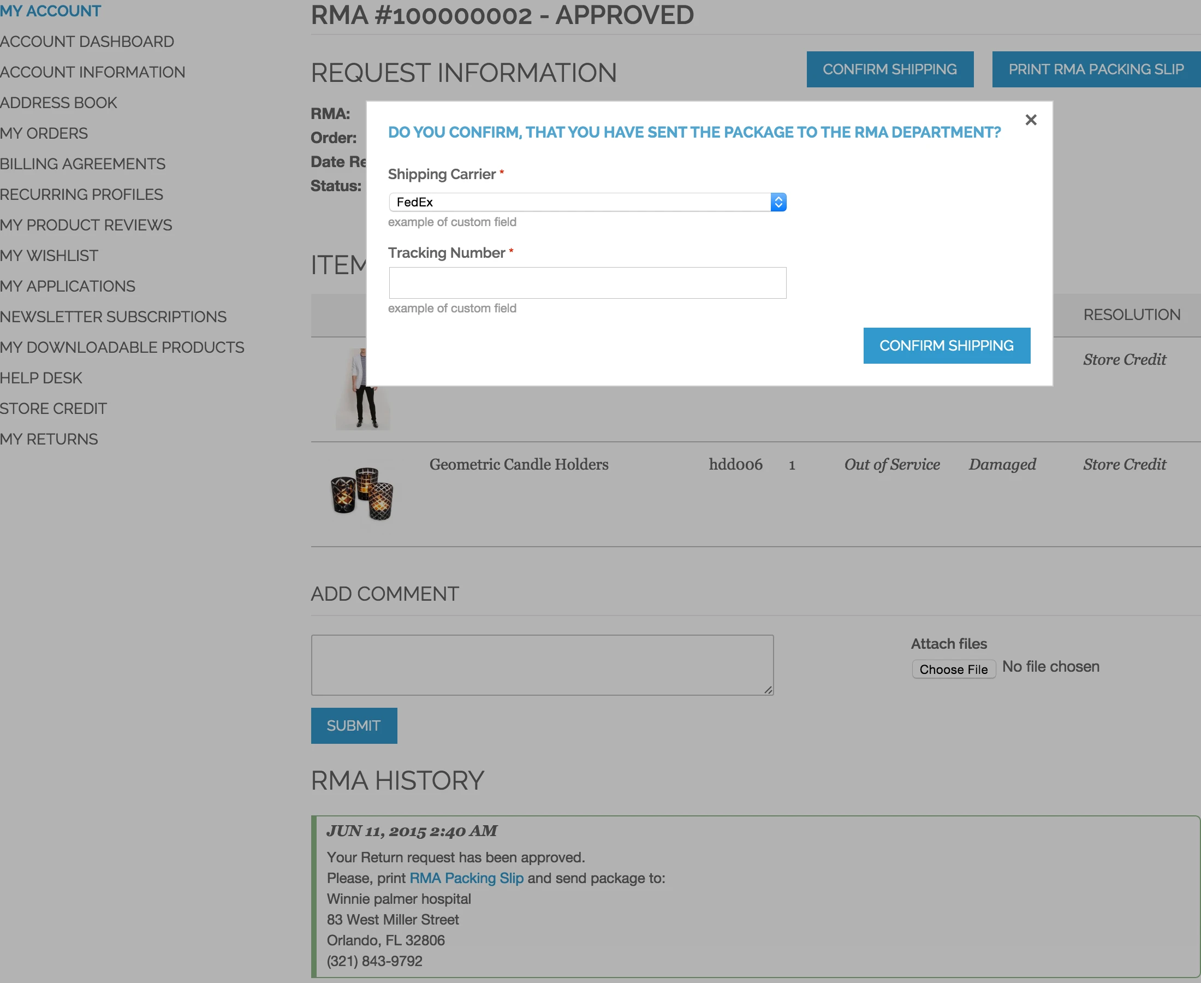Viewport: 1201px width, 983px height.
Task: Select the Shipping Carrier selector showing FedEx
Action: click(x=566, y=202)
